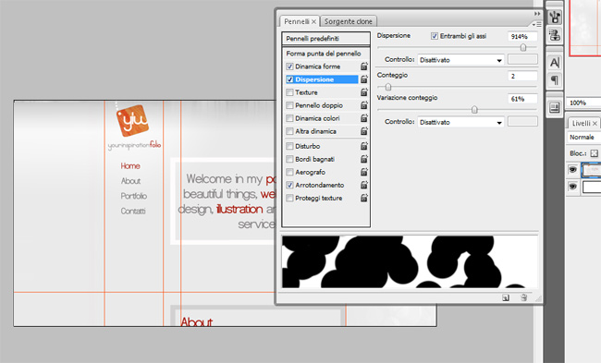Open the Normale blend mode dropdown
601x363 pixels.
pos(583,137)
